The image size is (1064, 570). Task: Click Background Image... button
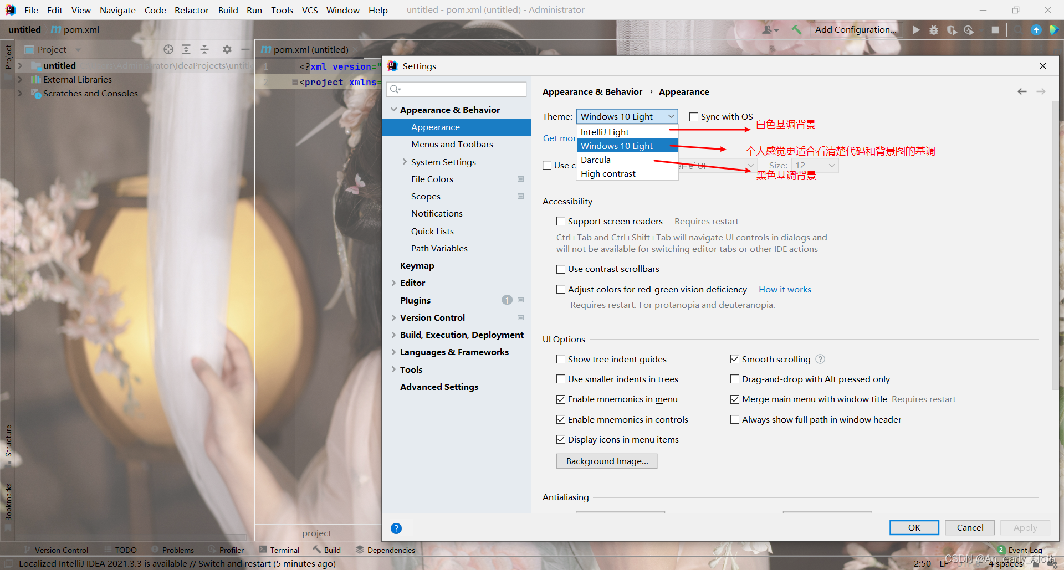607,461
